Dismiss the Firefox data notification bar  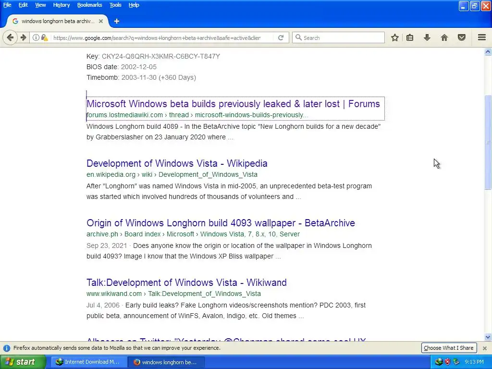(x=485, y=348)
